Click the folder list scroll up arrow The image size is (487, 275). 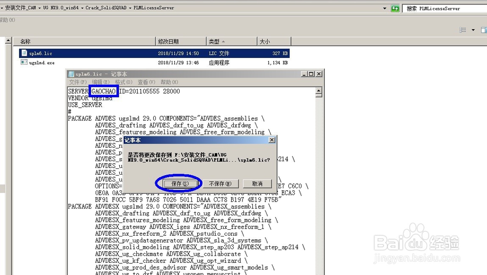pyautogui.click(x=8, y=41)
